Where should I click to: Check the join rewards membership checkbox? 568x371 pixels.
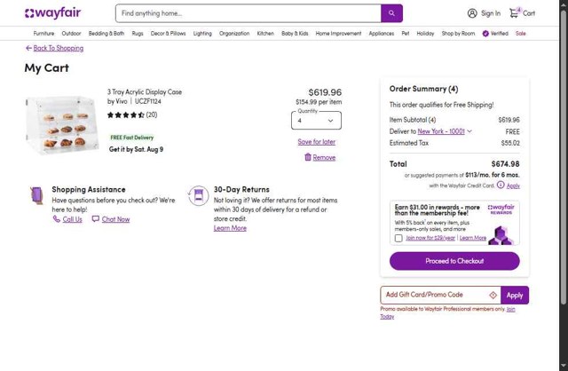click(398, 238)
